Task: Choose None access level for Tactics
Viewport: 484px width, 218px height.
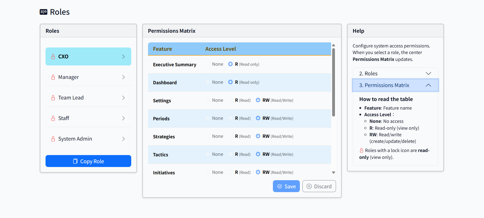Action: click(x=207, y=154)
